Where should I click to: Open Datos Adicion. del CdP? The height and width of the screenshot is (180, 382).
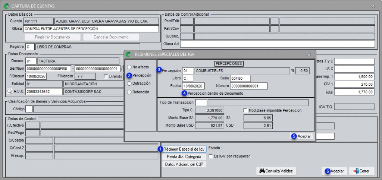click(184, 164)
